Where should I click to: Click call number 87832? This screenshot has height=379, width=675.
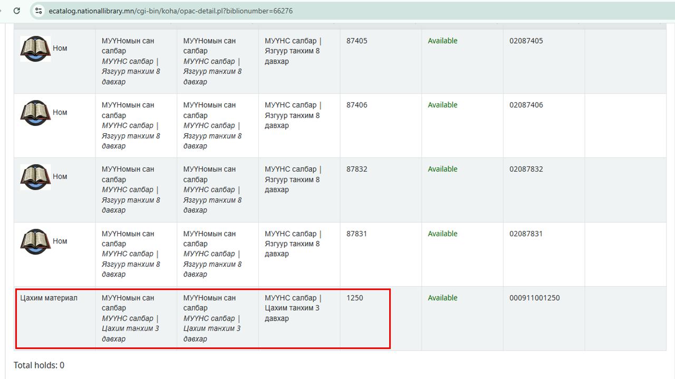[356, 169]
